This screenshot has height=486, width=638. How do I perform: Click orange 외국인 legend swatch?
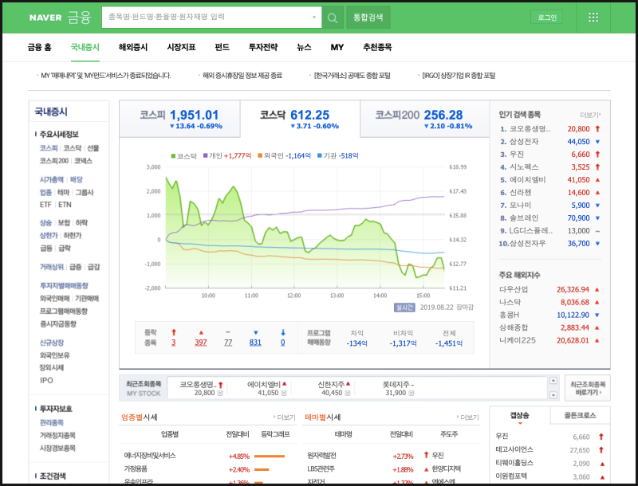[x=260, y=155]
